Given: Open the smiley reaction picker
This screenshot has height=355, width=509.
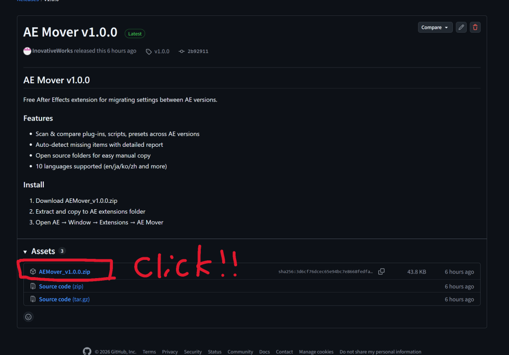Looking at the screenshot, I should pos(28,317).
